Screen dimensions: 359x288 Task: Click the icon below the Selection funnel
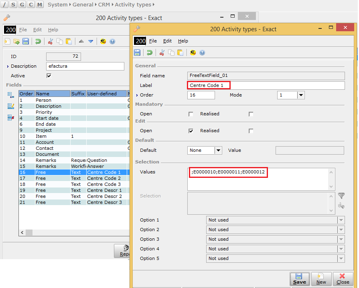click(341, 206)
